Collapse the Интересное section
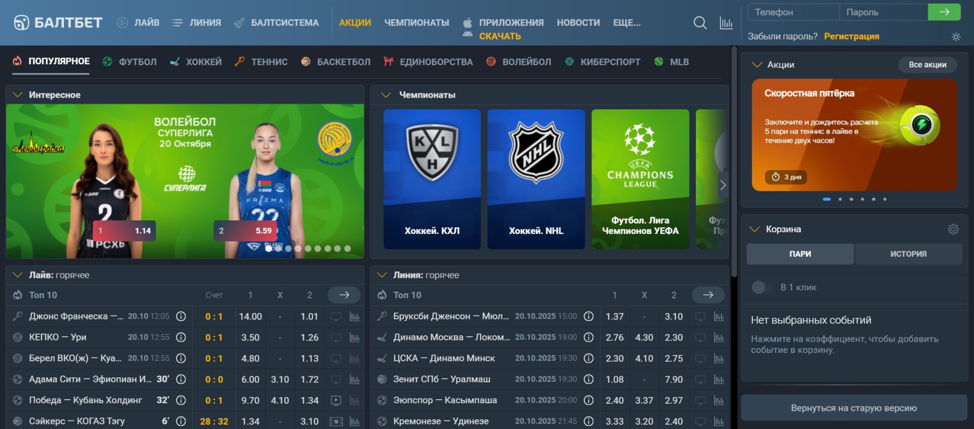 coord(18,95)
